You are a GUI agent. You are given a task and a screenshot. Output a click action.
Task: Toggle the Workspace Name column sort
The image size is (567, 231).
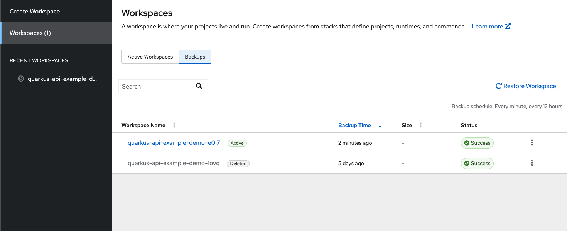pos(174,125)
